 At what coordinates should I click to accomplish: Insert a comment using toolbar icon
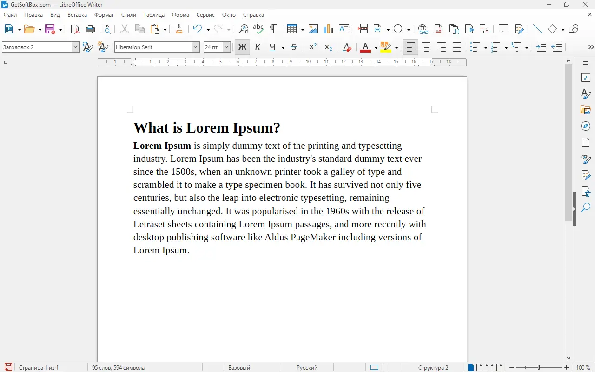[503, 29]
